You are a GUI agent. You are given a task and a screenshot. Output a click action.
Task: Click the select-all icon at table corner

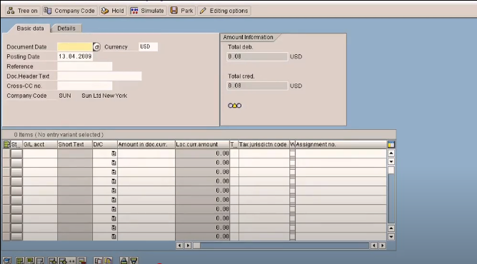coord(6,144)
